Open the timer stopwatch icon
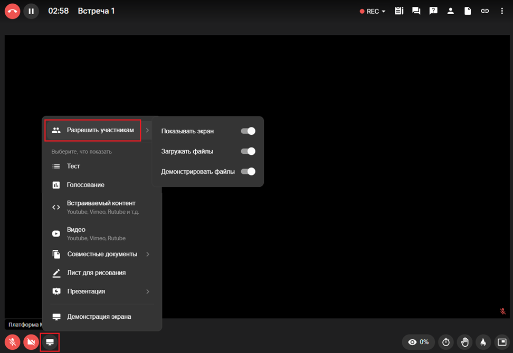The height and width of the screenshot is (353, 513). click(446, 342)
